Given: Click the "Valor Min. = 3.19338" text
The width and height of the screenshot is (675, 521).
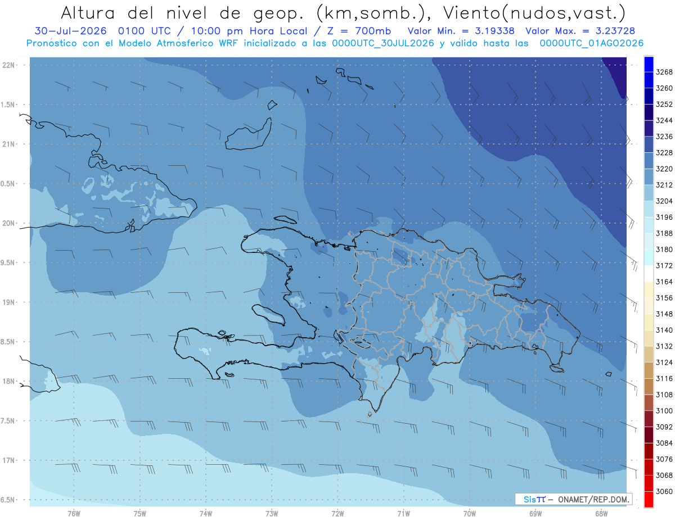Looking at the screenshot, I should [x=461, y=31].
